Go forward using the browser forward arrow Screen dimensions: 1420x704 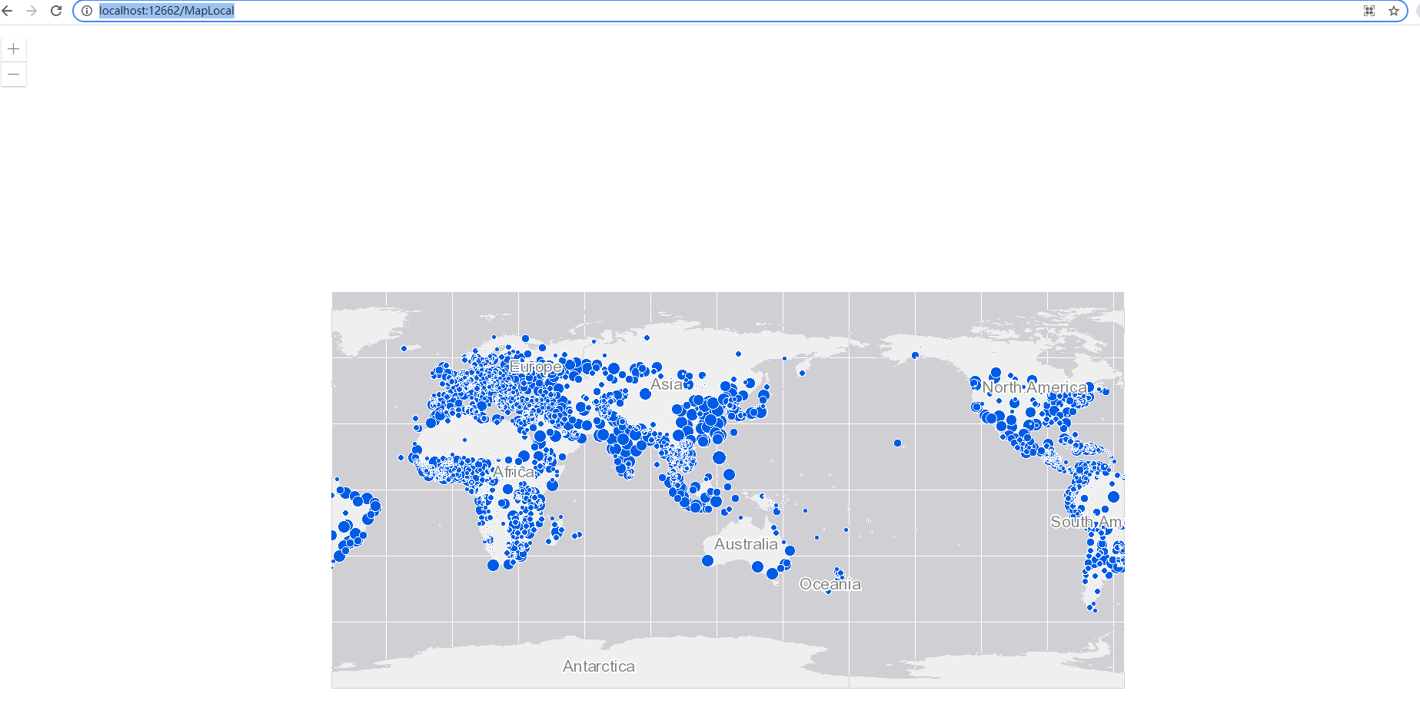32,11
